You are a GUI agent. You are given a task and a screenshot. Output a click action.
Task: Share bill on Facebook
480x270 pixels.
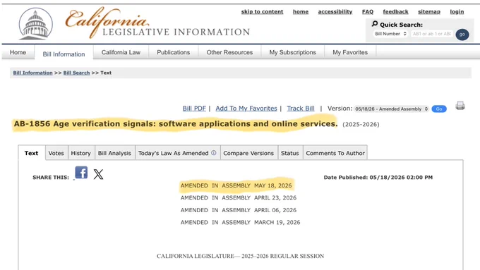[x=81, y=173]
